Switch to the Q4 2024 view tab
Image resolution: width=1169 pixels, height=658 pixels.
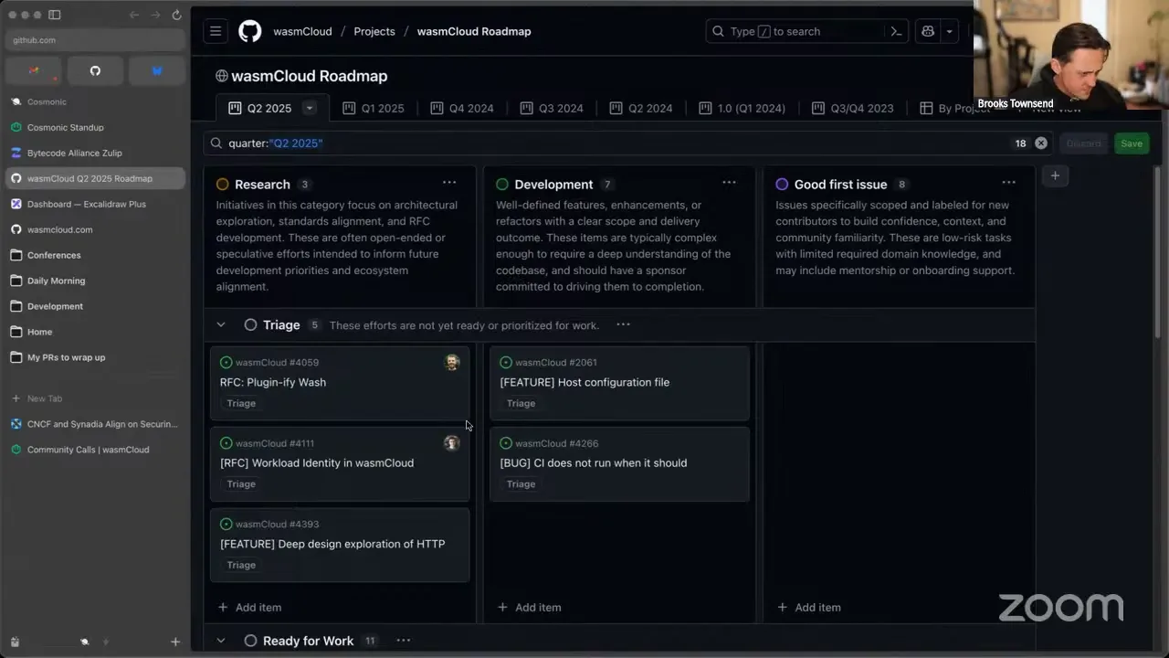click(462, 108)
